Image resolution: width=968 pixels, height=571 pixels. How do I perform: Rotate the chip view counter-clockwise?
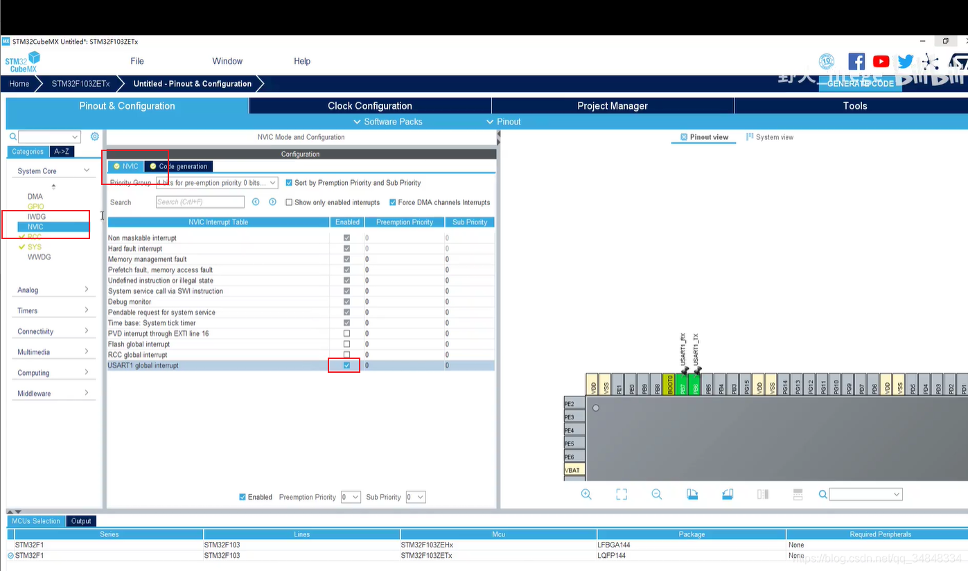pos(728,494)
